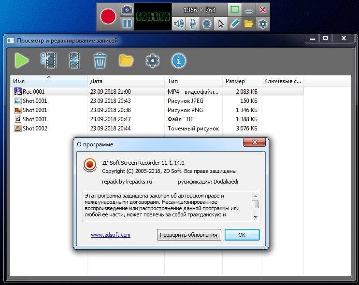Select Shot 0001 PNG file
Screen dimensions: 359x285
pos(157,110)
